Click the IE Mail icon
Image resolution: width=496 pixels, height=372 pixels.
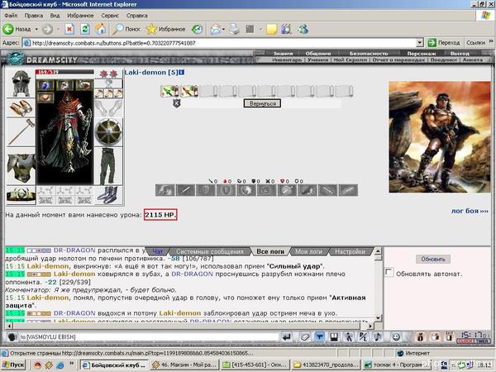click(x=216, y=29)
